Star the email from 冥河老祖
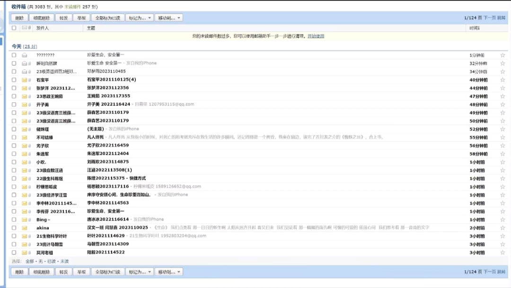Image resolution: width=511 pixels, height=288 pixels. [502, 252]
